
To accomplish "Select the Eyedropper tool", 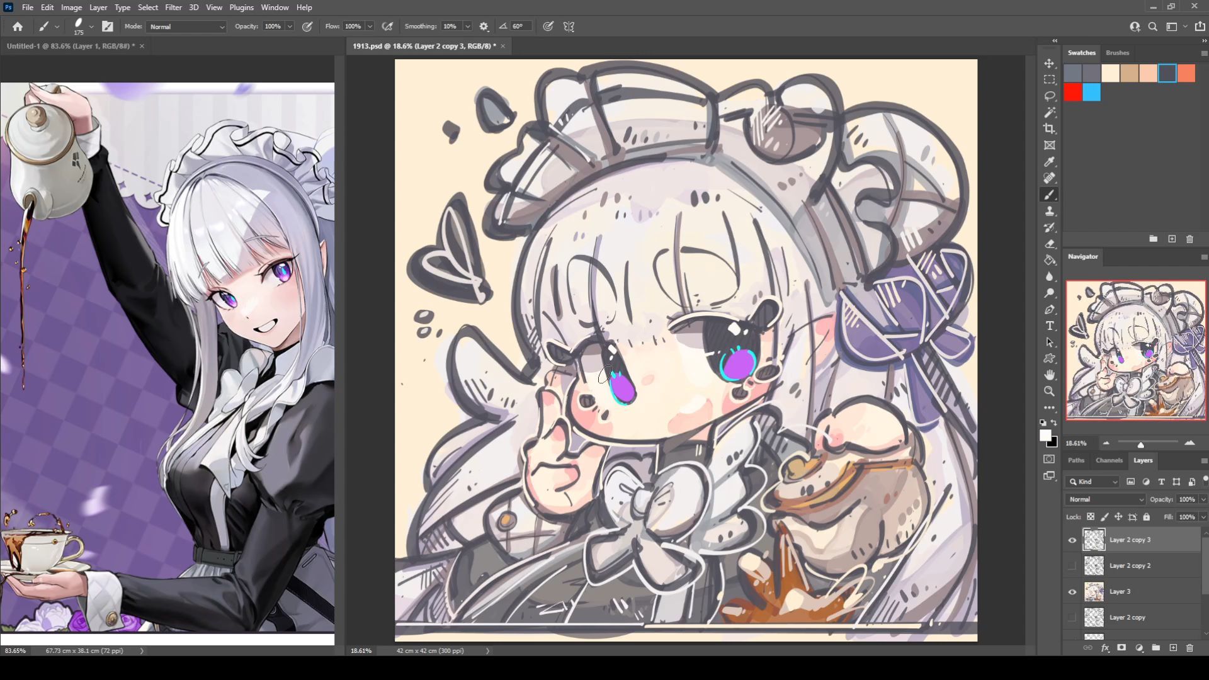I will (x=1049, y=162).
